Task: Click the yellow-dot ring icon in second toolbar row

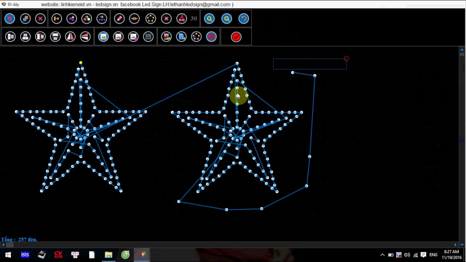Action: click(x=196, y=37)
